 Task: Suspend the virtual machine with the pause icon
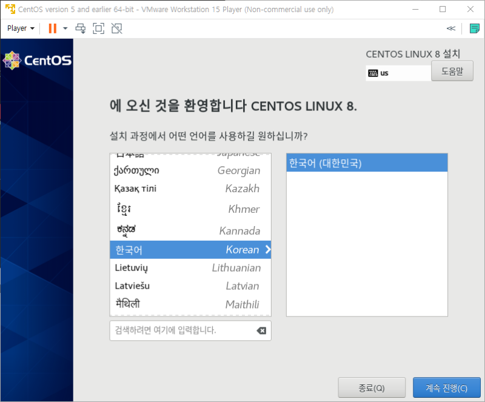tap(51, 28)
